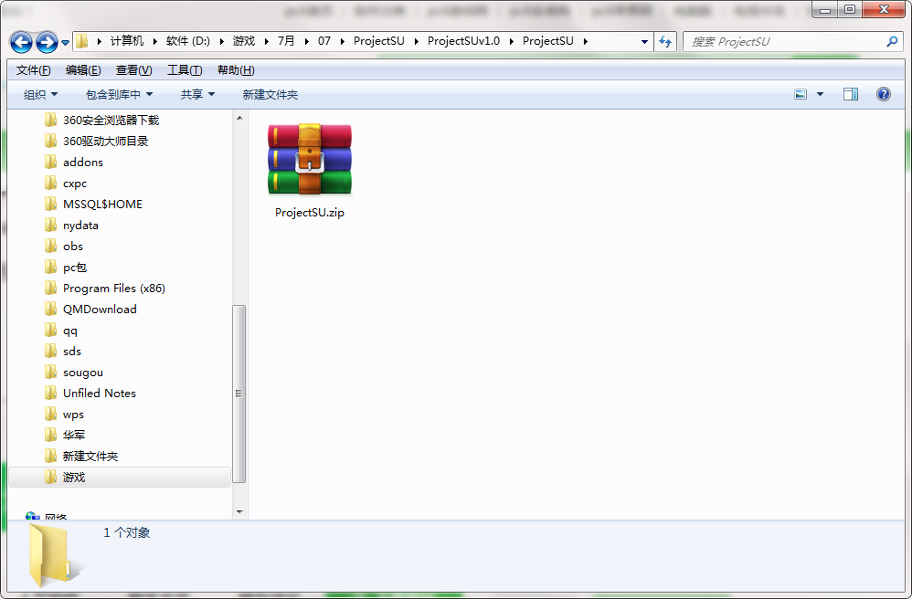Open the 帮助(H) menu
This screenshot has height=599, width=912.
[236, 70]
